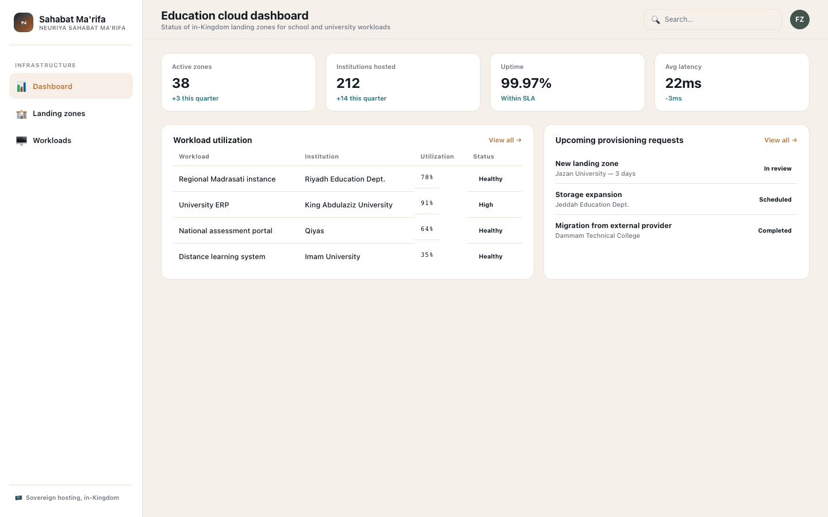The image size is (828, 517).
Task: Click the Imam University institution cell
Action: [332, 257]
